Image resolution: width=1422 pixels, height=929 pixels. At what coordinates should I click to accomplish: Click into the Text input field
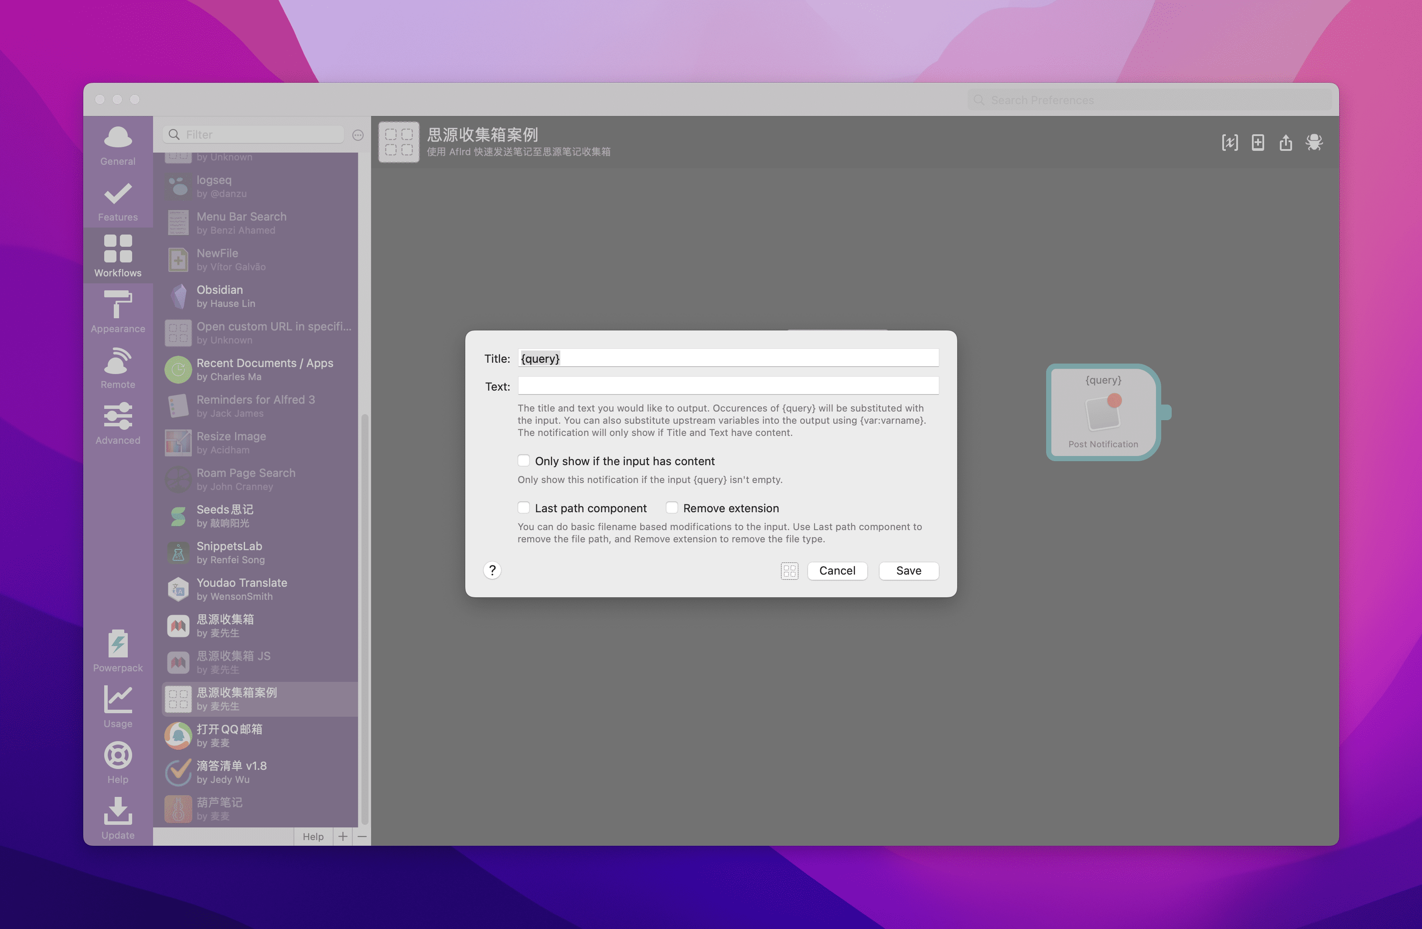(x=728, y=386)
